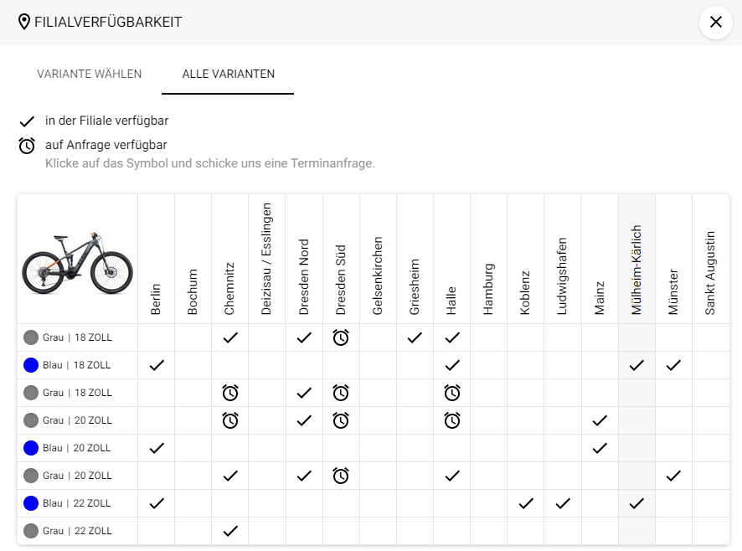Click the location pin icon beside Filialverfügbarkeit
Image resolution: width=742 pixels, height=551 pixels.
(24, 22)
